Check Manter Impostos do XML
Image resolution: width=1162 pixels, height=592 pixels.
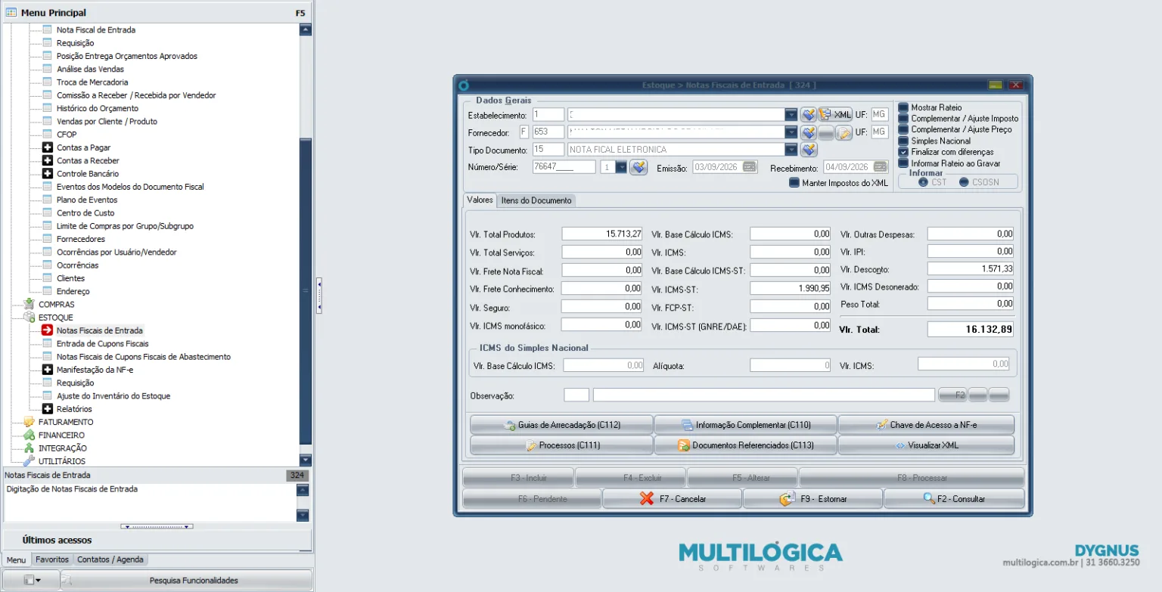794,183
